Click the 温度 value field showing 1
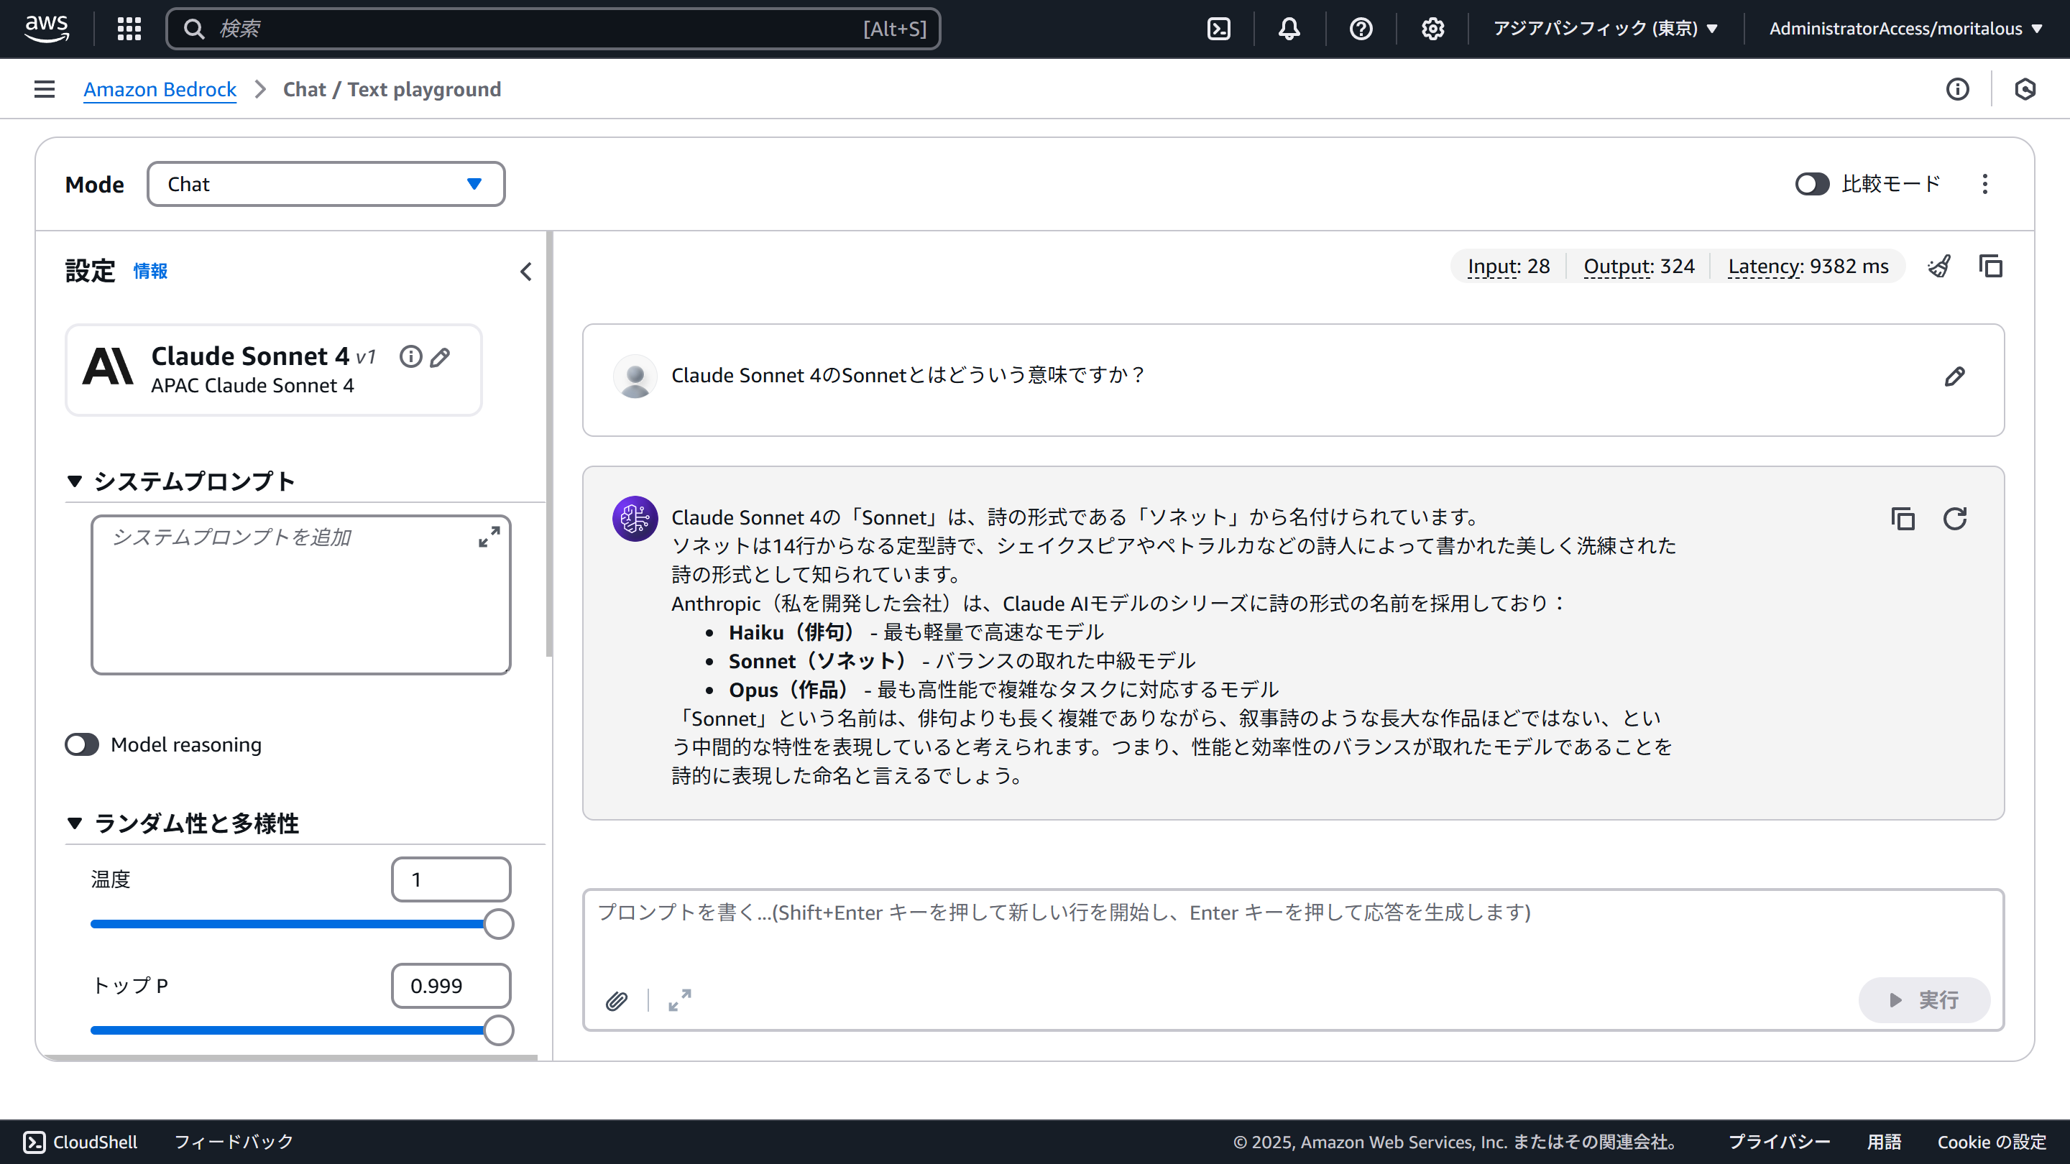The height and width of the screenshot is (1164, 2070). click(451, 879)
